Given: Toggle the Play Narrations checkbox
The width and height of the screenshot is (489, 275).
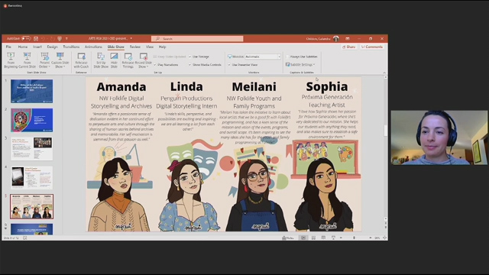Looking at the screenshot, I should click(155, 65).
